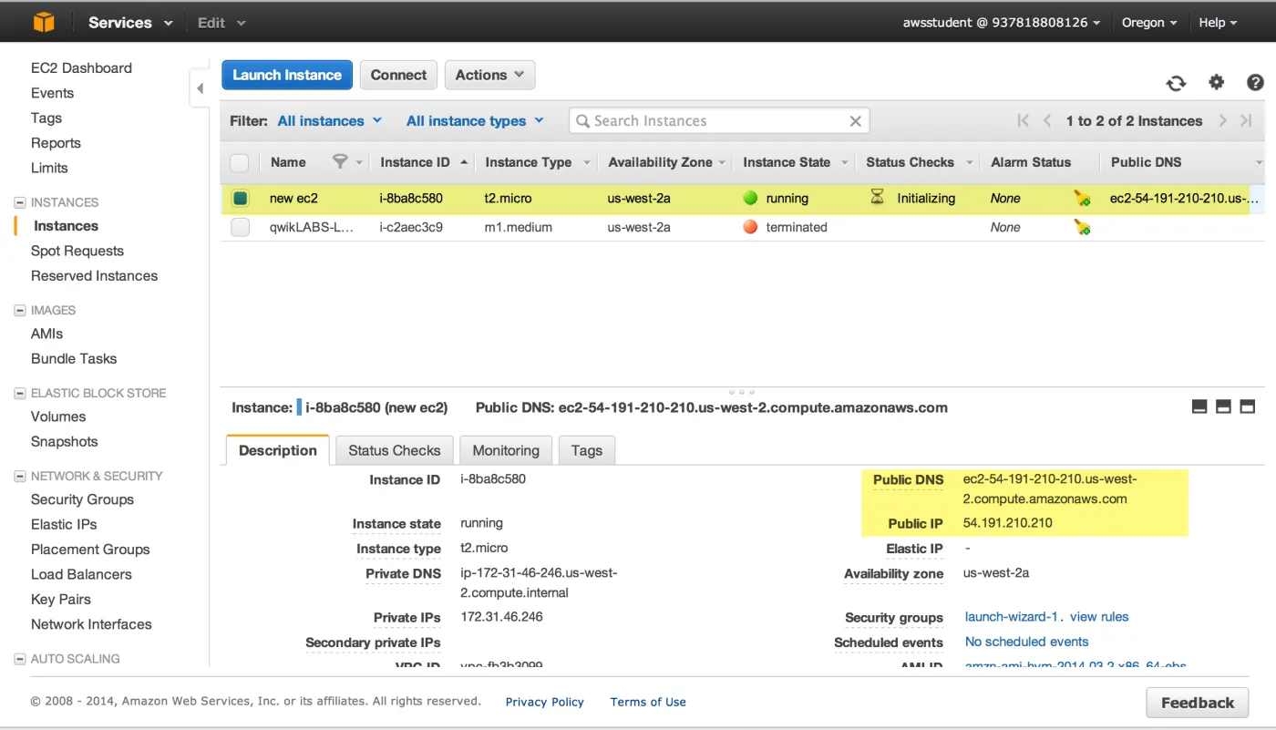Collapse the IMAGES sidebar section
The width and height of the screenshot is (1276, 730).
coord(20,310)
